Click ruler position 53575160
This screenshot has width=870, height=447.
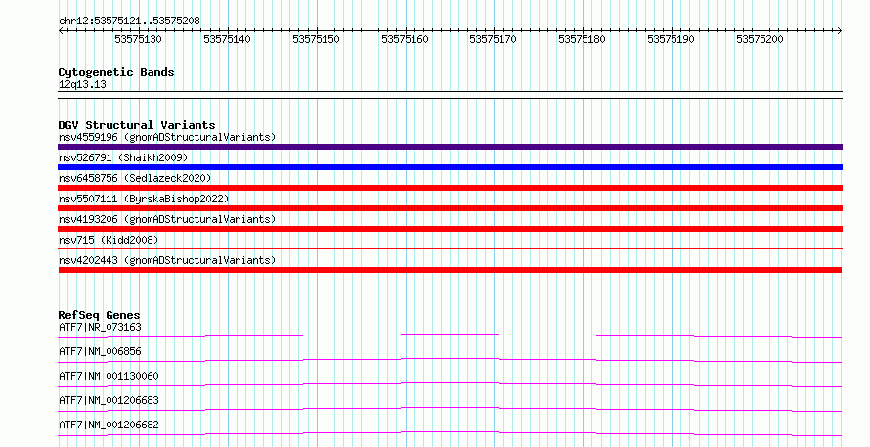coord(405,39)
